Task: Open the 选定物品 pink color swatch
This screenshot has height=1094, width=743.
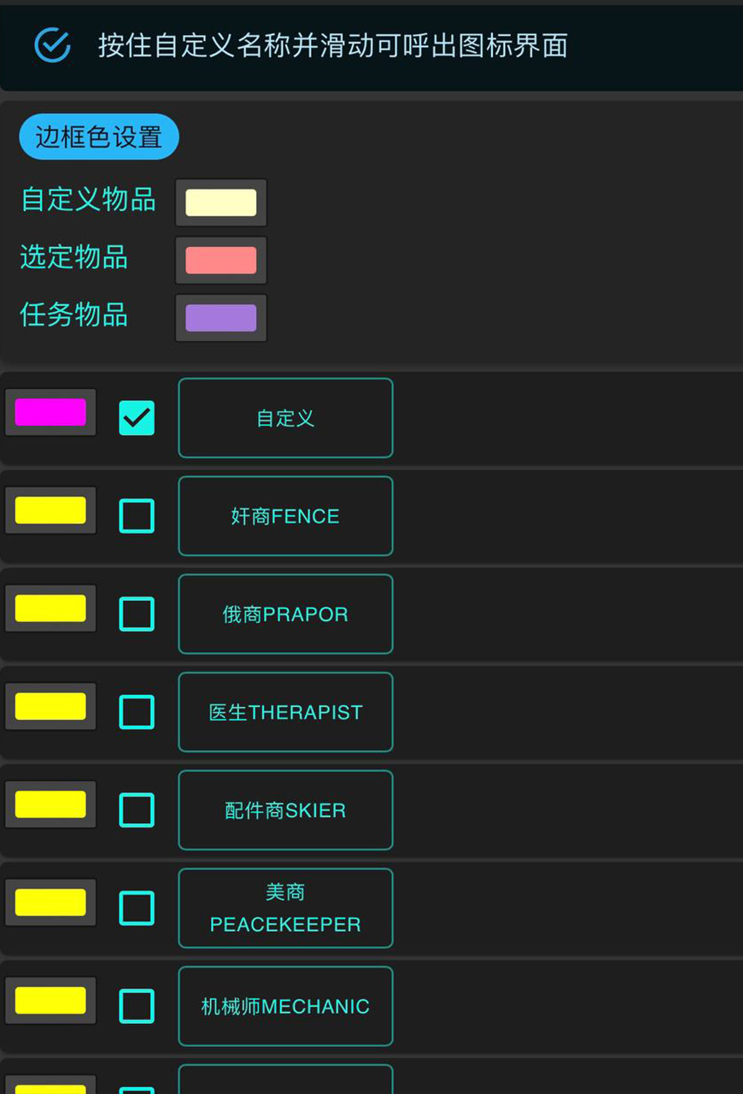Action: click(221, 260)
